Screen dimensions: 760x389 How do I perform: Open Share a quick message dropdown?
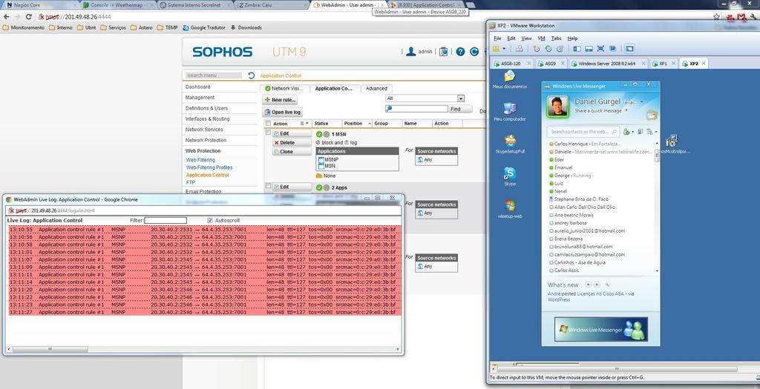[x=626, y=110]
